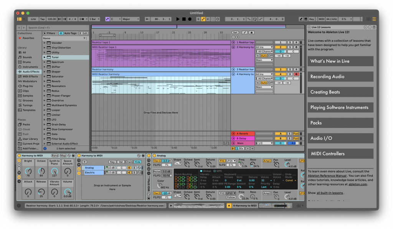Open the 1 Bar quantization dropdown
This screenshot has width=393, height=229.
click(x=94, y=19)
